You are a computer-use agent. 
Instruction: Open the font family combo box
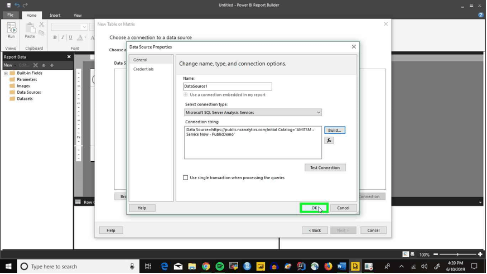[x=69, y=27]
